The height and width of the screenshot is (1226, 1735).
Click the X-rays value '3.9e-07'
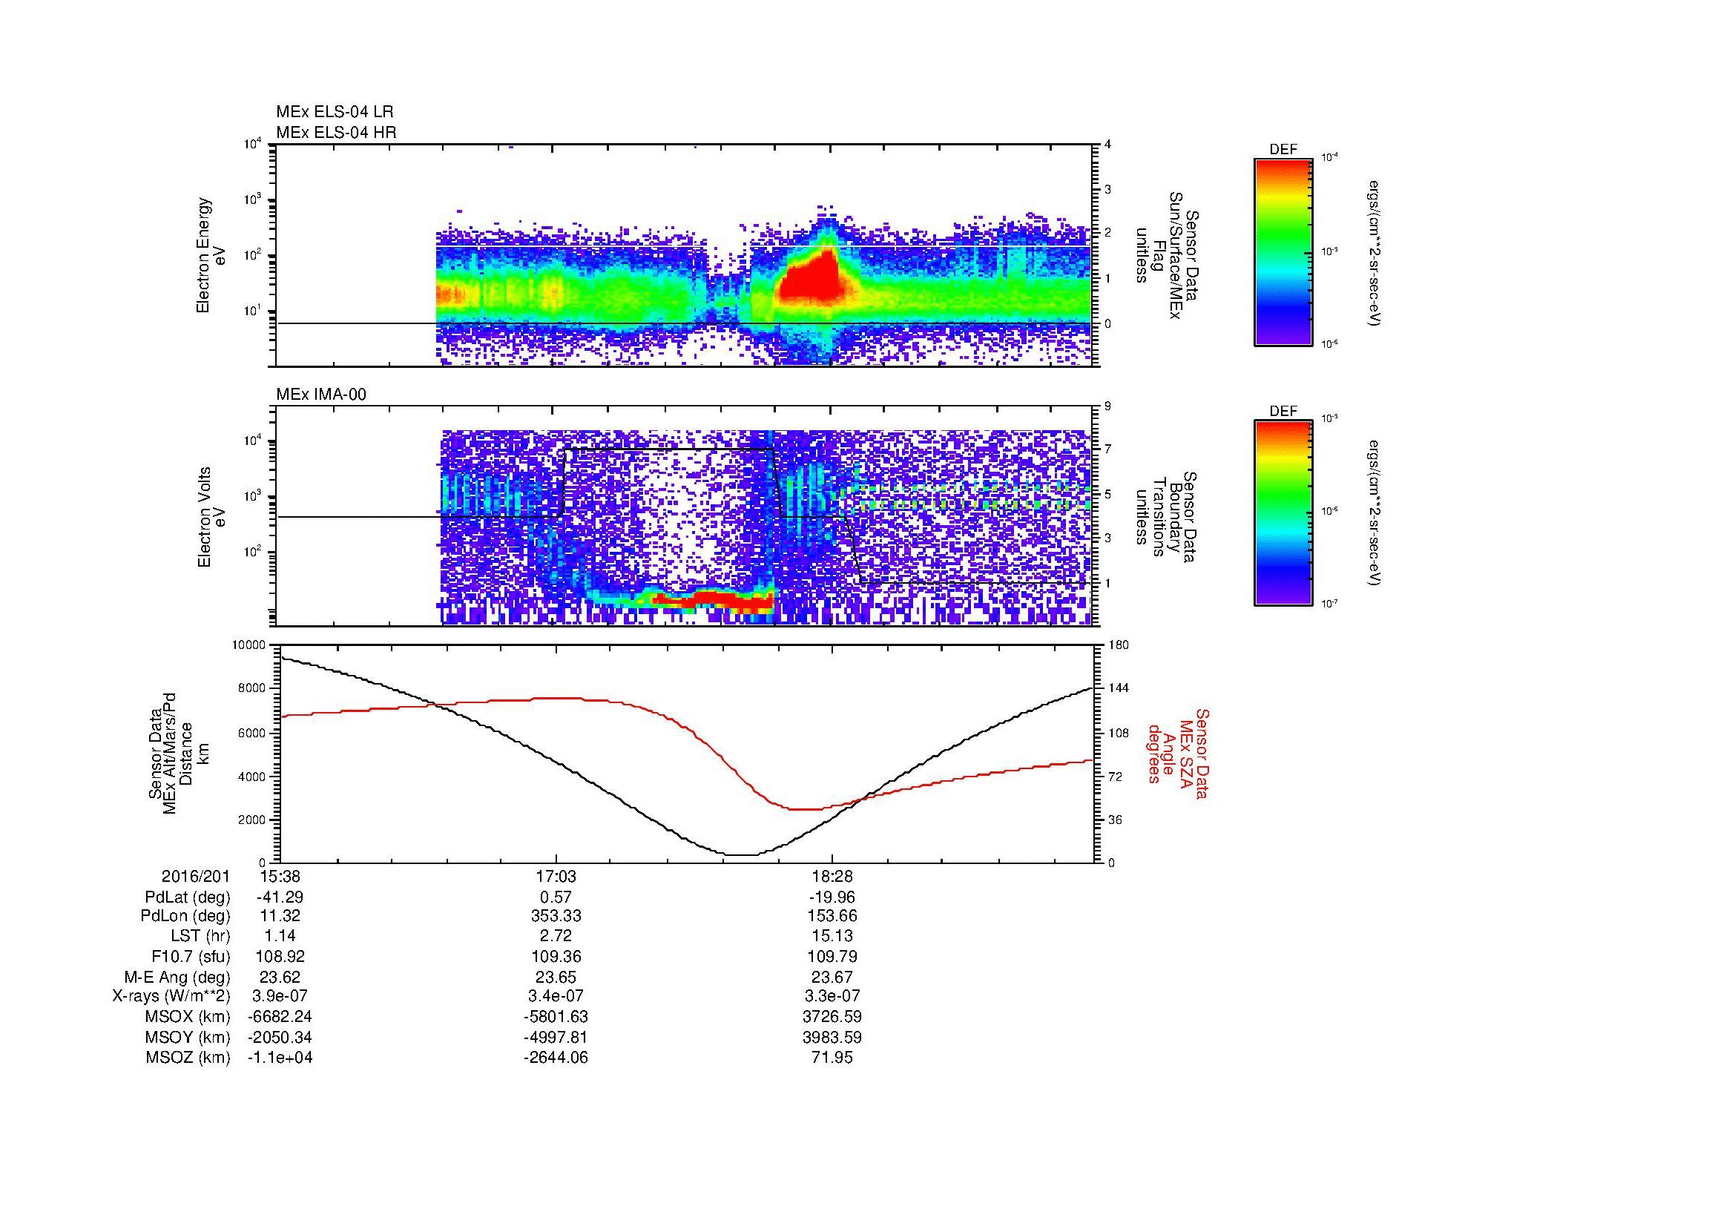pos(280,997)
